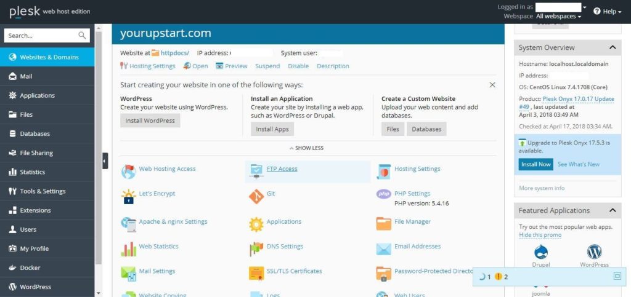Screen dimensions: 631x297
Task: Open Web Hosting Access icon
Action: [128, 172]
